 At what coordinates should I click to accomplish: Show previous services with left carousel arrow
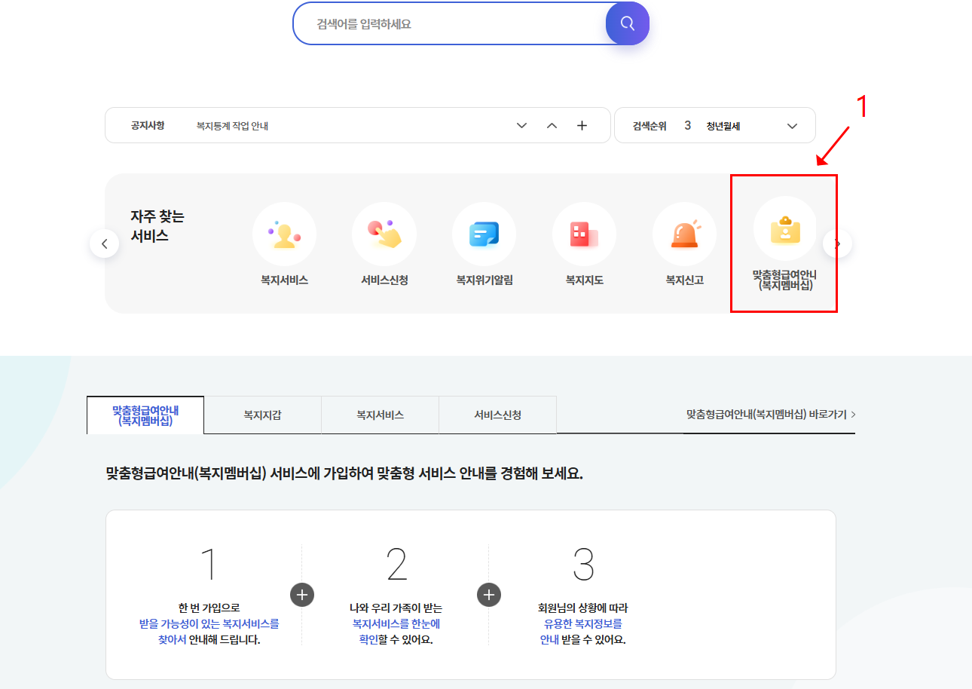[x=105, y=243]
